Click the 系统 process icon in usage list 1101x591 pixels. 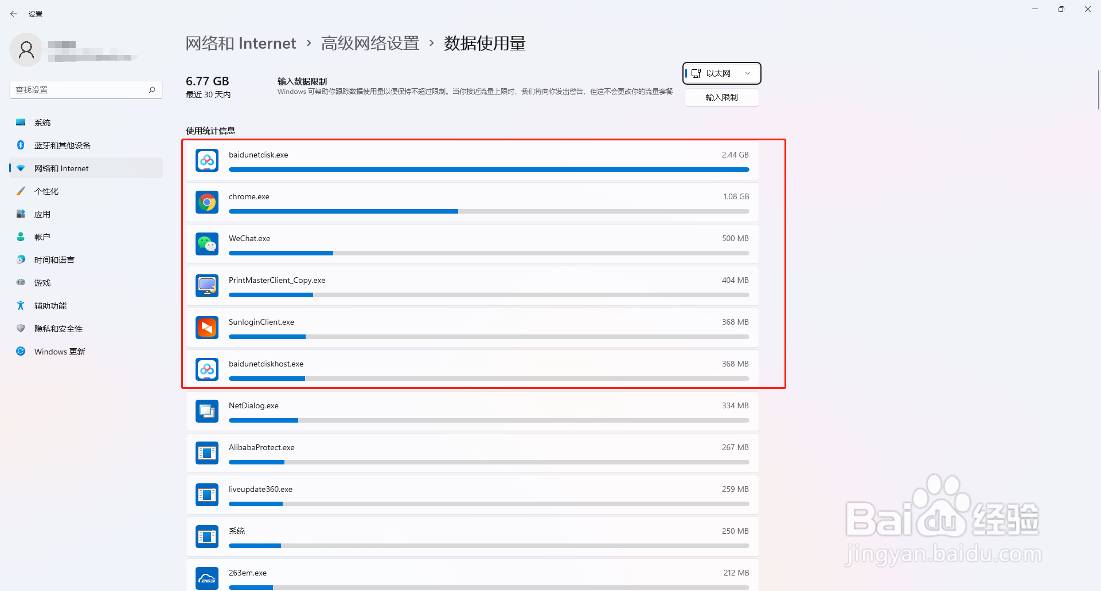[x=207, y=537]
